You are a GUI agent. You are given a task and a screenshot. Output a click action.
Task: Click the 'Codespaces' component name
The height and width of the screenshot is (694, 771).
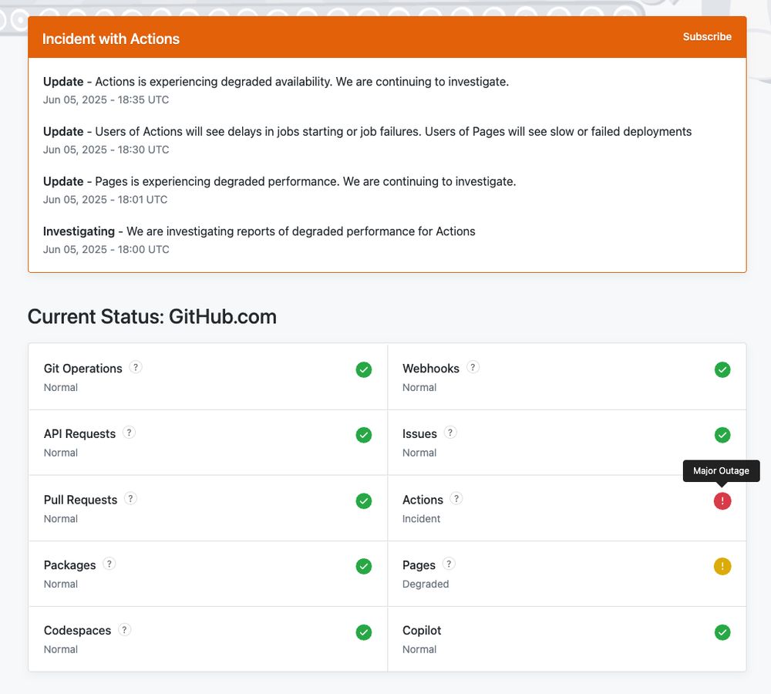tap(77, 631)
